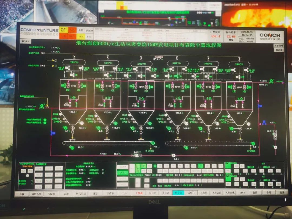292x219 pixels.
Task: Click the outlet valve icon beside 144.0 ℃
Action: coord(271,81)
